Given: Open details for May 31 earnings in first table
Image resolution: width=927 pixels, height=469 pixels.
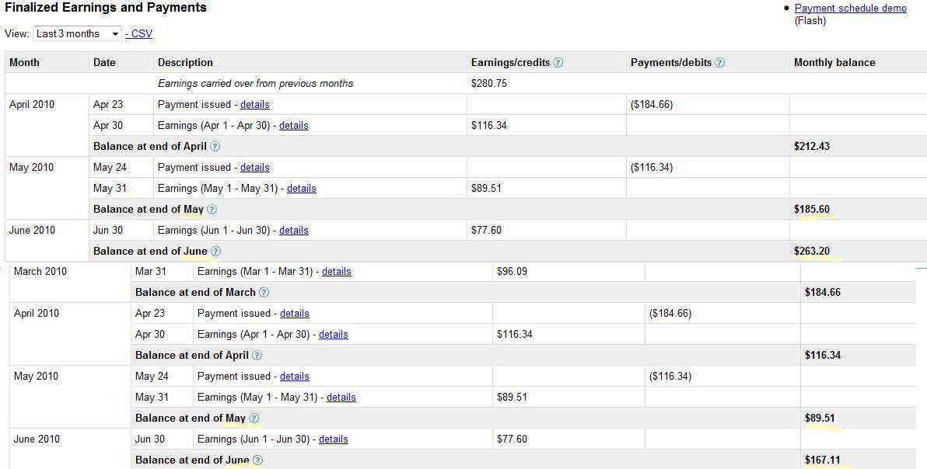Looking at the screenshot, I should pyautogui.click(x=302, y=189).
